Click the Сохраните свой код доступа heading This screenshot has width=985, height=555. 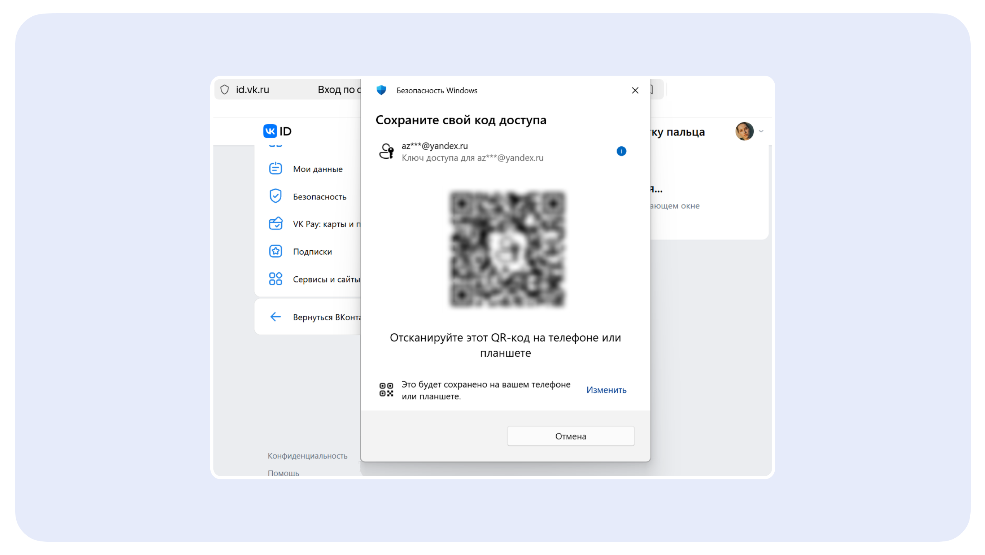point(460,120)
